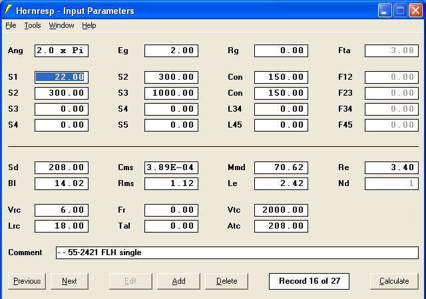Click the F34 value field
Viewport: 426px width, 299px height.
[x=391, y=109]
